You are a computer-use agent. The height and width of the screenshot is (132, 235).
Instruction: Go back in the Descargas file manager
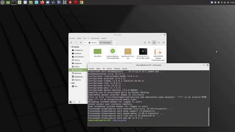71,43
